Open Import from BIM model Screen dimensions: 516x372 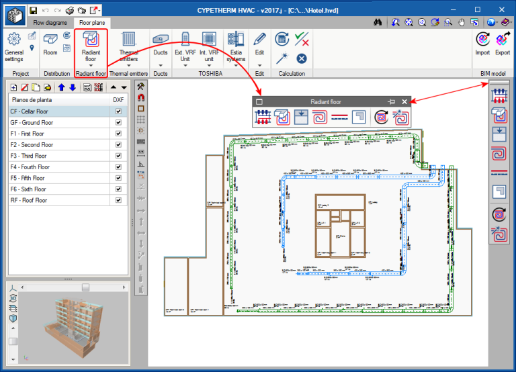click(x=482, y=44)
